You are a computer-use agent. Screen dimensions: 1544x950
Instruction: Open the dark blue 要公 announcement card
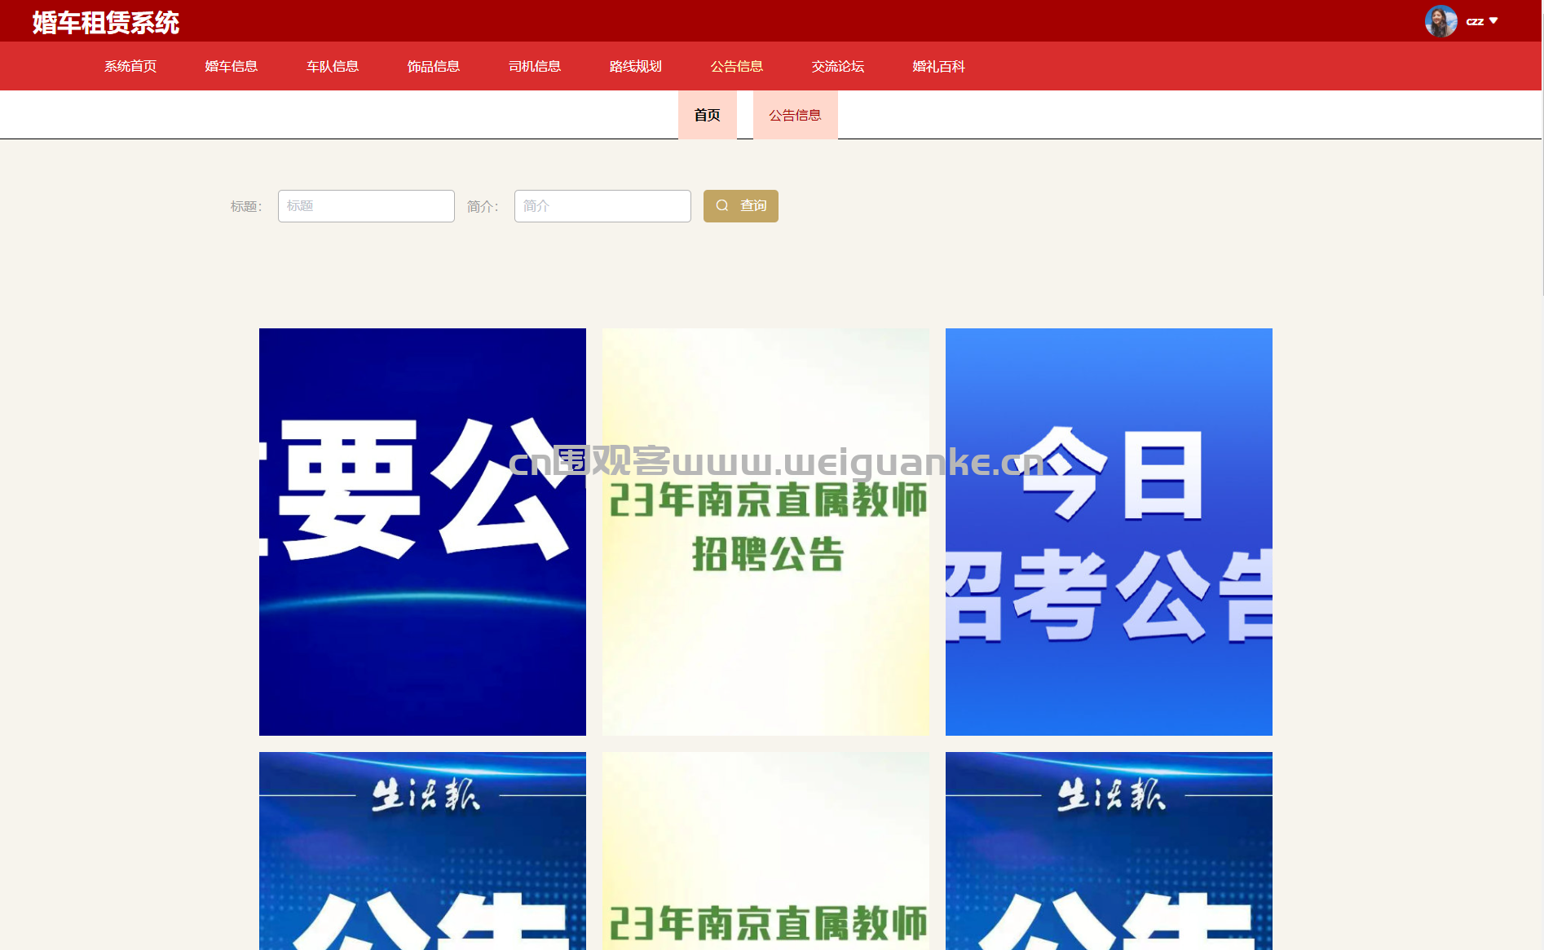point(422,532)
